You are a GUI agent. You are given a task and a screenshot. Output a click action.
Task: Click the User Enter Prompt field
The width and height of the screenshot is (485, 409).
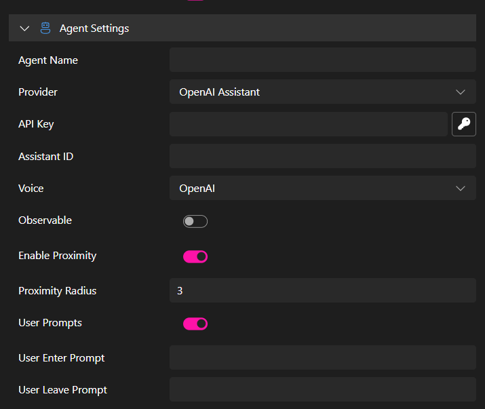(x=322, y=358)
